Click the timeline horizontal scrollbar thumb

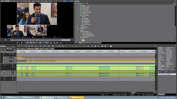click(133, 92)
